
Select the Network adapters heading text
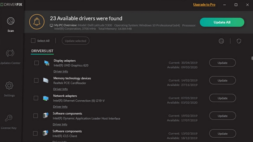65,96
